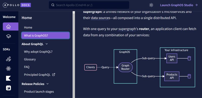
Task: Click the sidebar scrollbar up arrow
Action: (74, 12)
